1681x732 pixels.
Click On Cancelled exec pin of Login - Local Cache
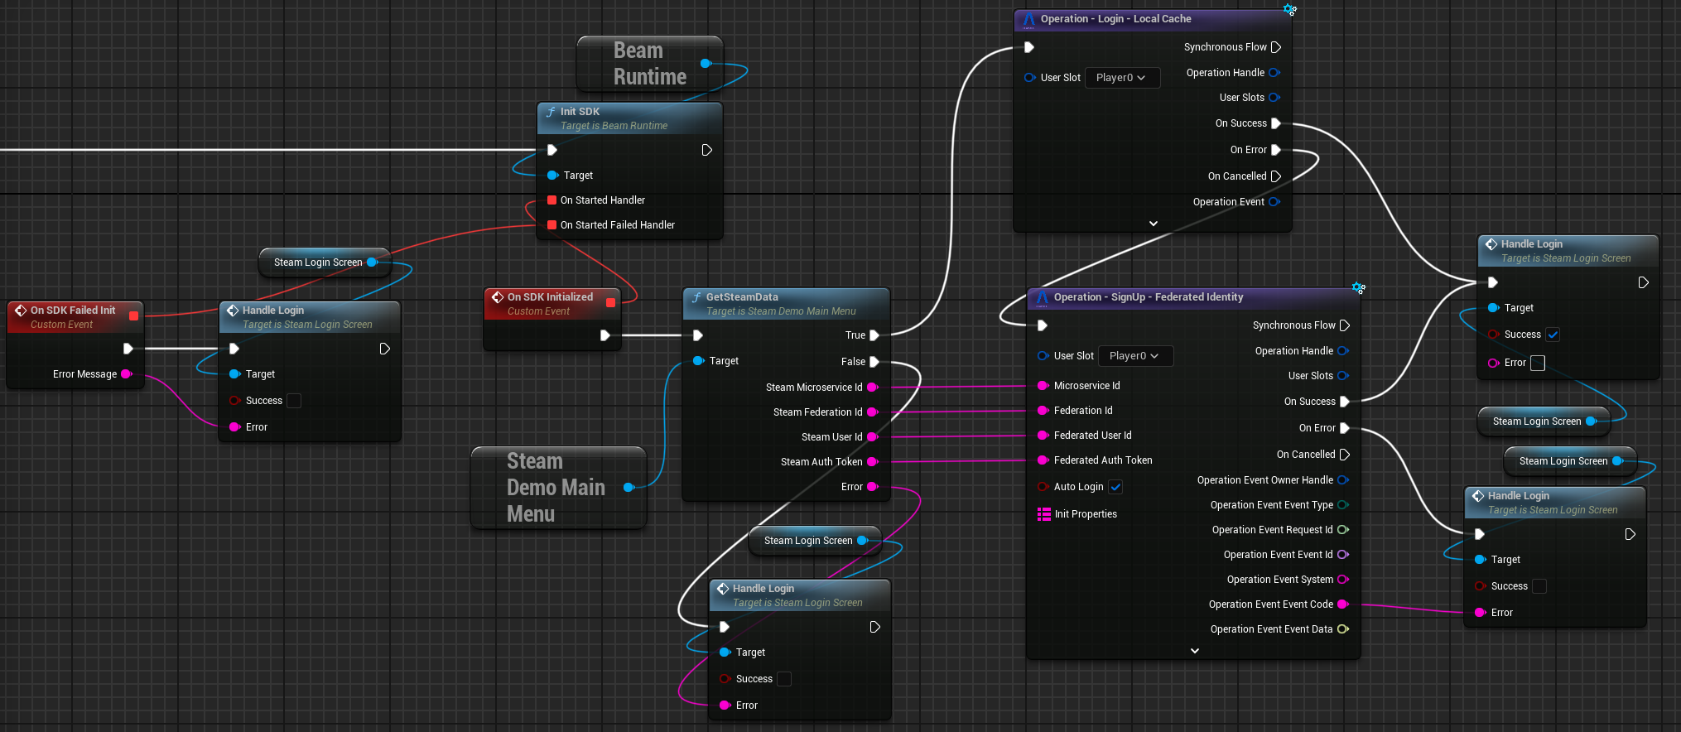tap(1275, 176)
